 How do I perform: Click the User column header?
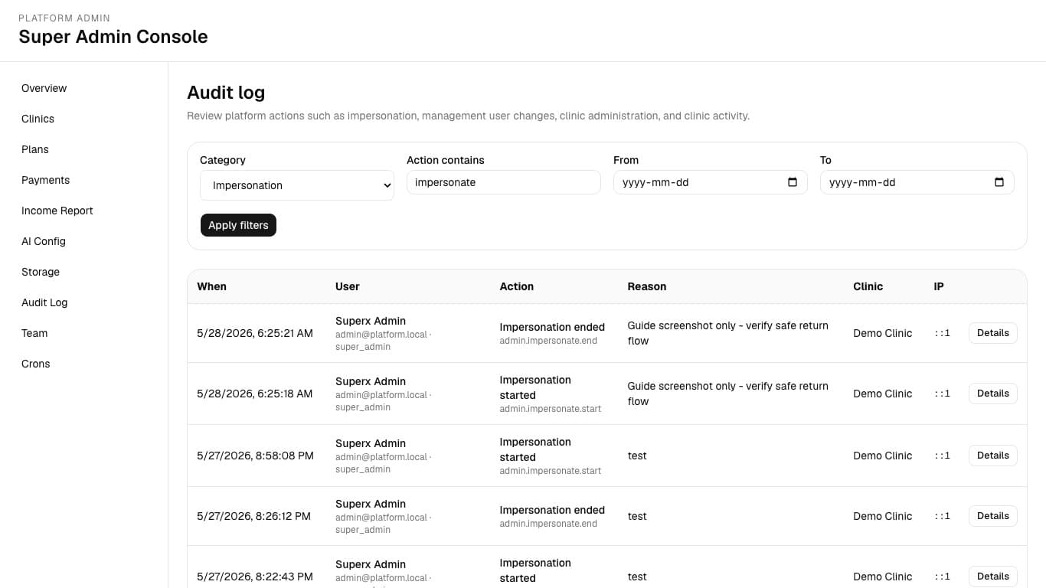(x=348, y=286)
